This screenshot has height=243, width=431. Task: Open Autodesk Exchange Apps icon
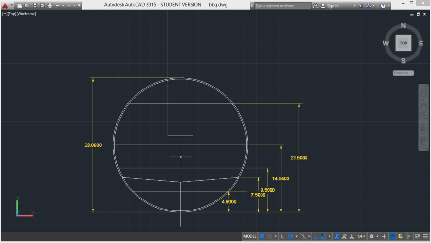click(361, 6)
